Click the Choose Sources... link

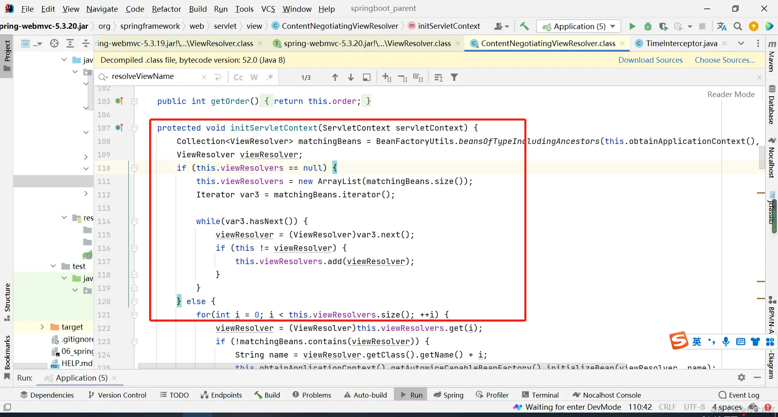pyautogui.click(x=725, y=60)
